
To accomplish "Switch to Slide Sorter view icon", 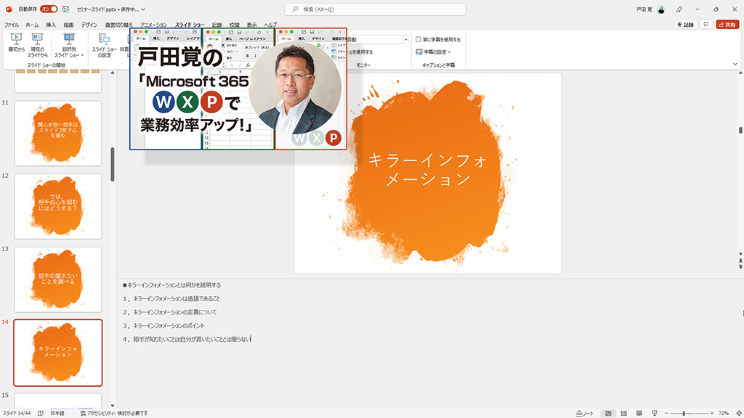I will [623, 413].
